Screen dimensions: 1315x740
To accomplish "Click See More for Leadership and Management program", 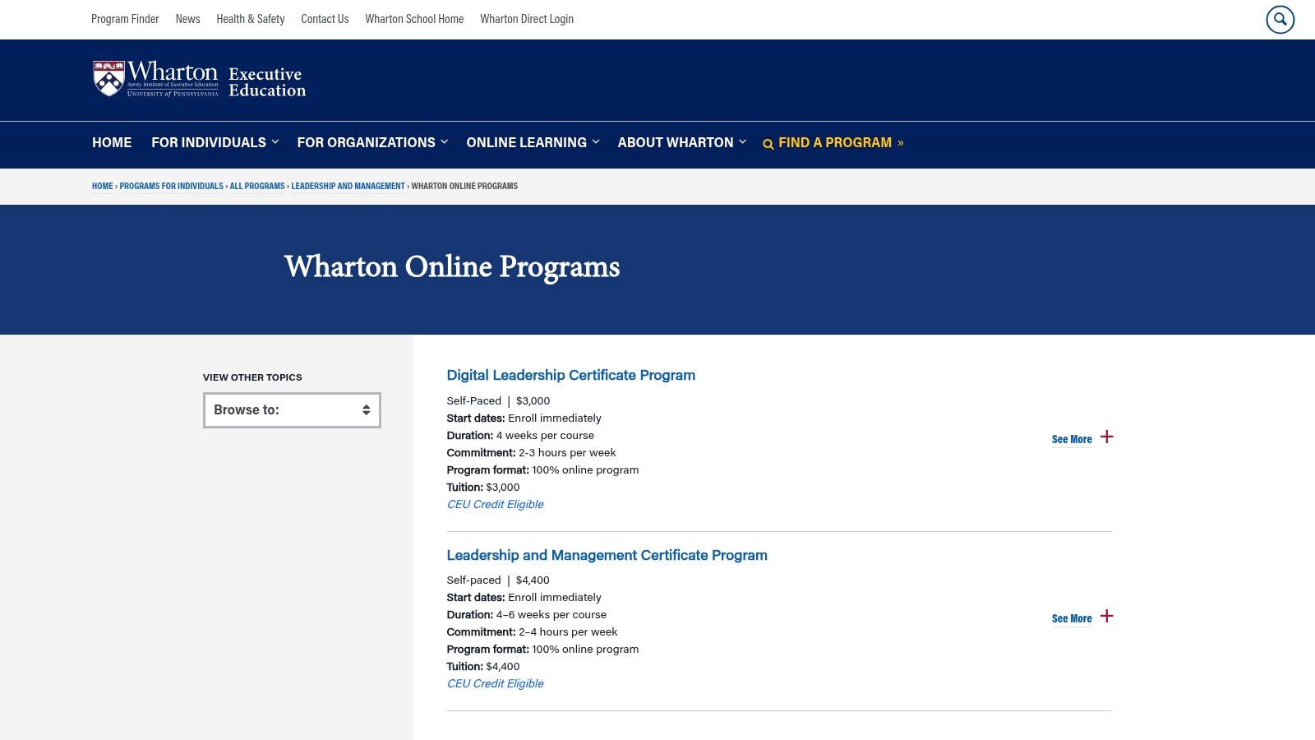I will [x=1071, y=618].
